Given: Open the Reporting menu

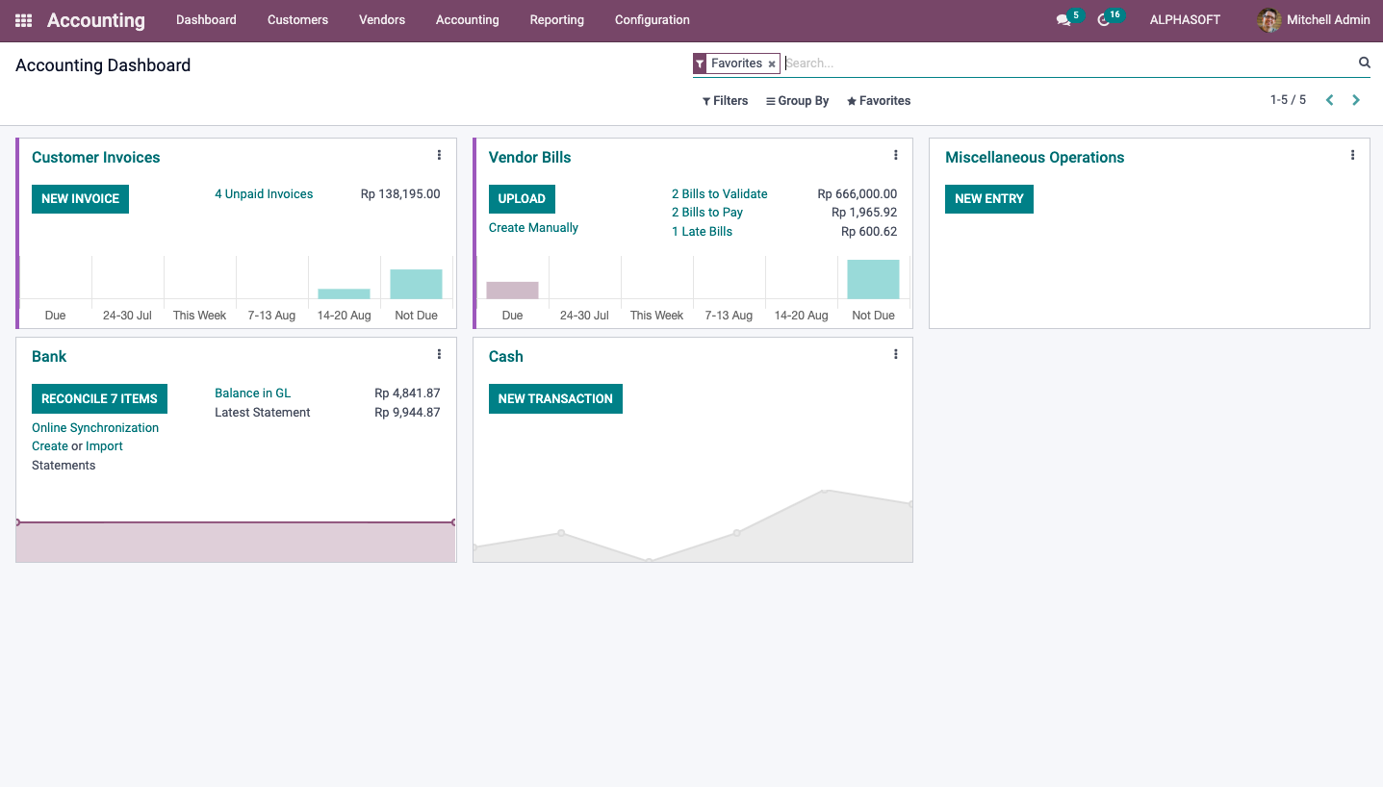Looking at the screenshot, I should pyautogui.click(x=556, y=20).
